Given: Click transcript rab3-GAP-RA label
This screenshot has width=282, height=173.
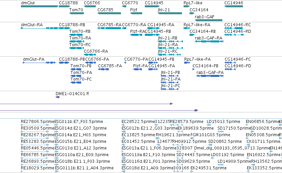Looking at the screenshot, I should click(x=208, y=38).
